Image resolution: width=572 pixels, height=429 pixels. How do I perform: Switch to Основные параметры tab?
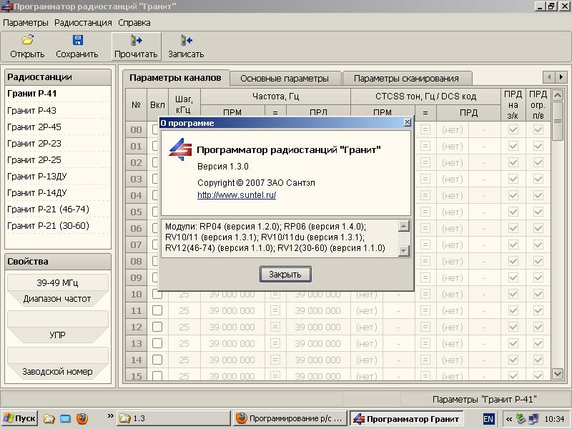(285, 79)
